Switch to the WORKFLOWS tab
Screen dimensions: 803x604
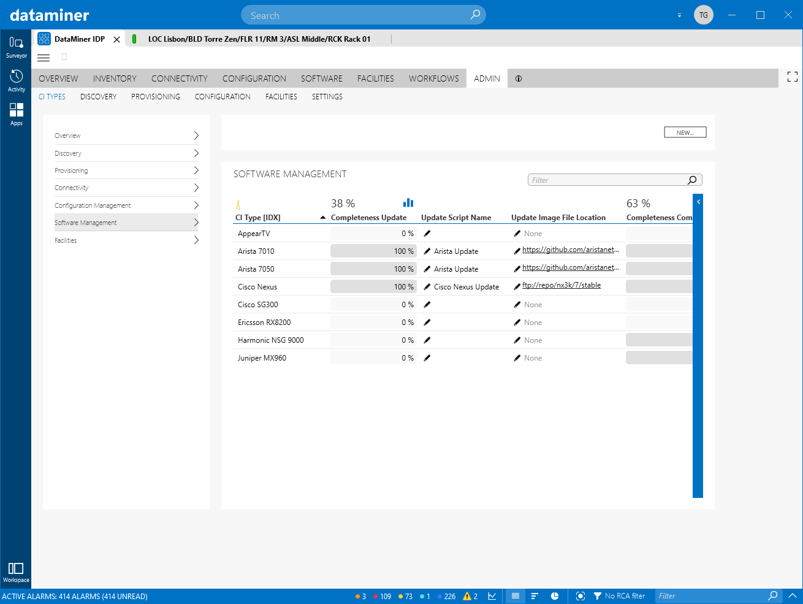(x=434, y=78)
